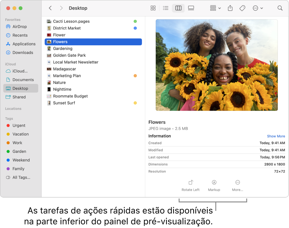Select the Gardening file
Image resolution: width=289 pixels, height=228 pixels.
(x=93, y=49)
